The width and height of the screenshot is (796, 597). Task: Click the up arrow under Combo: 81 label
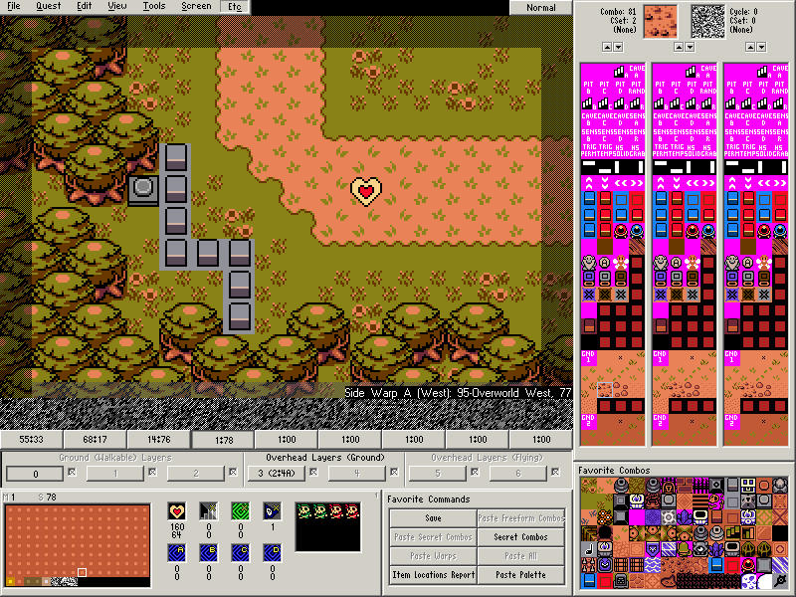click(607, 47)
